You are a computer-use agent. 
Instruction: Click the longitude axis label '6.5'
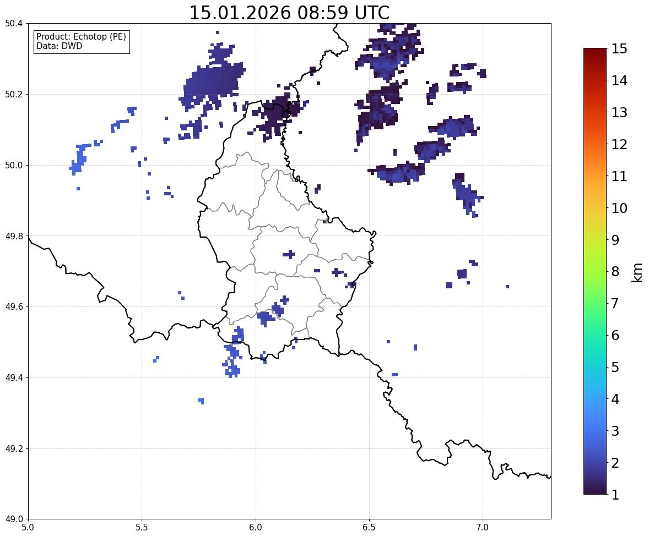click(x=369, y=528)
